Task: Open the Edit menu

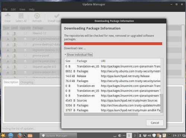Action: (x=13, y=9)
